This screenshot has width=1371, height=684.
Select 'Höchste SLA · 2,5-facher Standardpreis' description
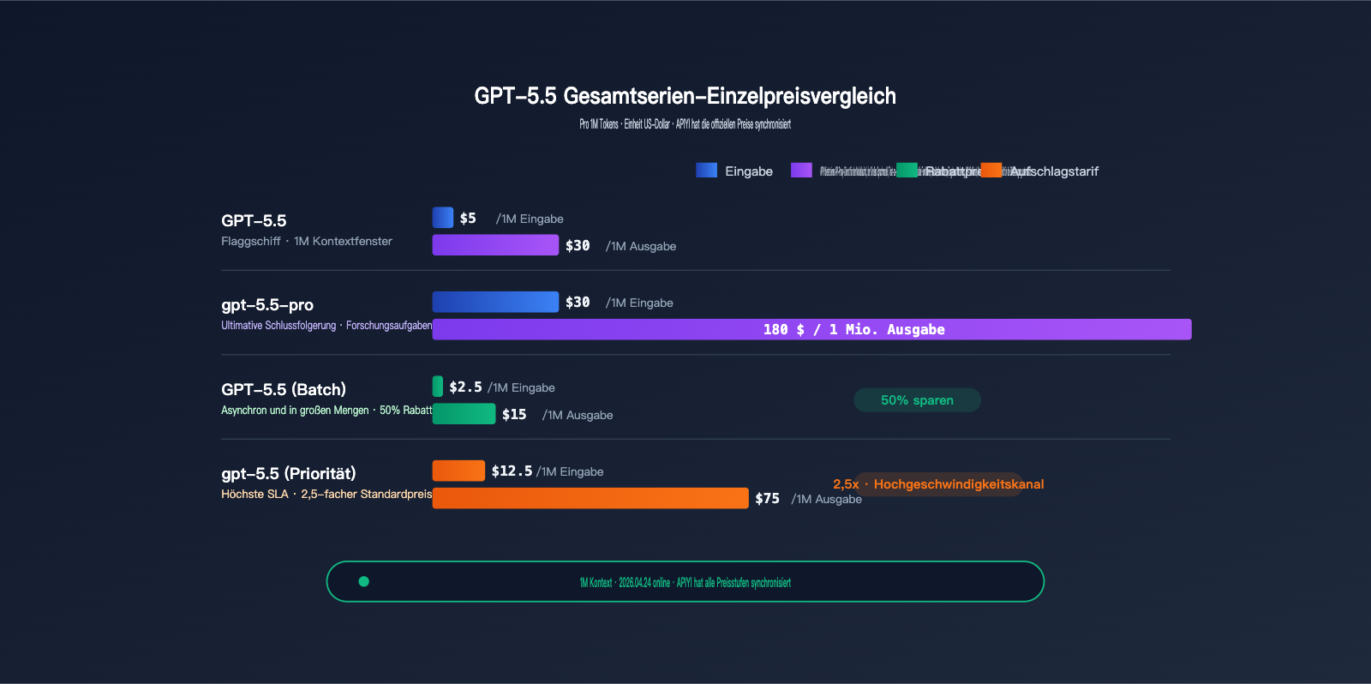(326, 495)
